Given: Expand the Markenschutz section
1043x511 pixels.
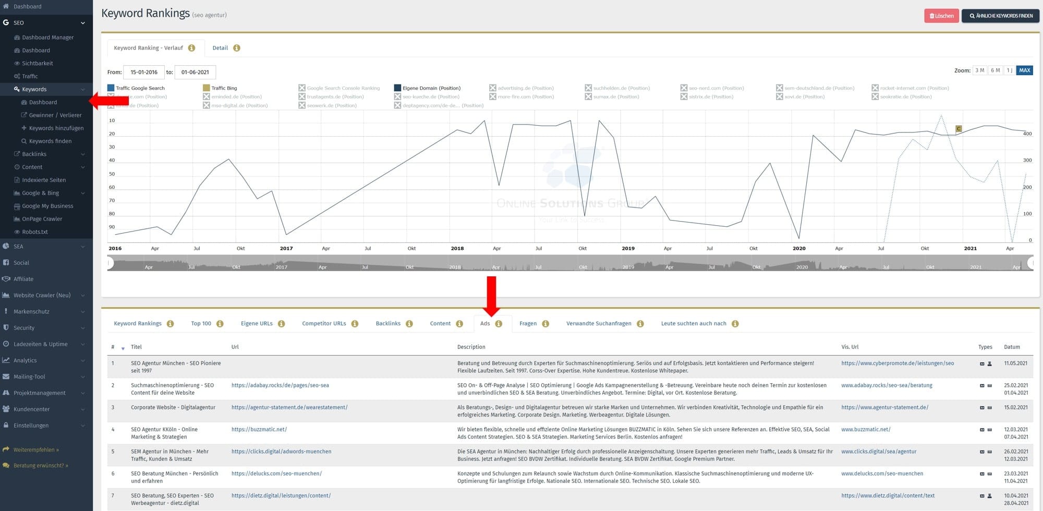Looking at the screenshot, I should pyautogui.click(x=82, y=312).
